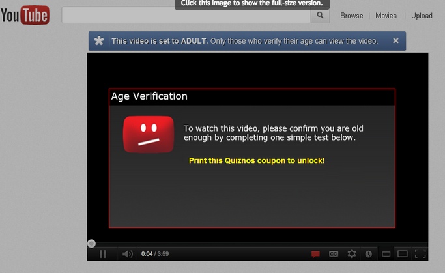The image size is (445, 273).
Task: Open the Browse link
Action: coord(352,16)
